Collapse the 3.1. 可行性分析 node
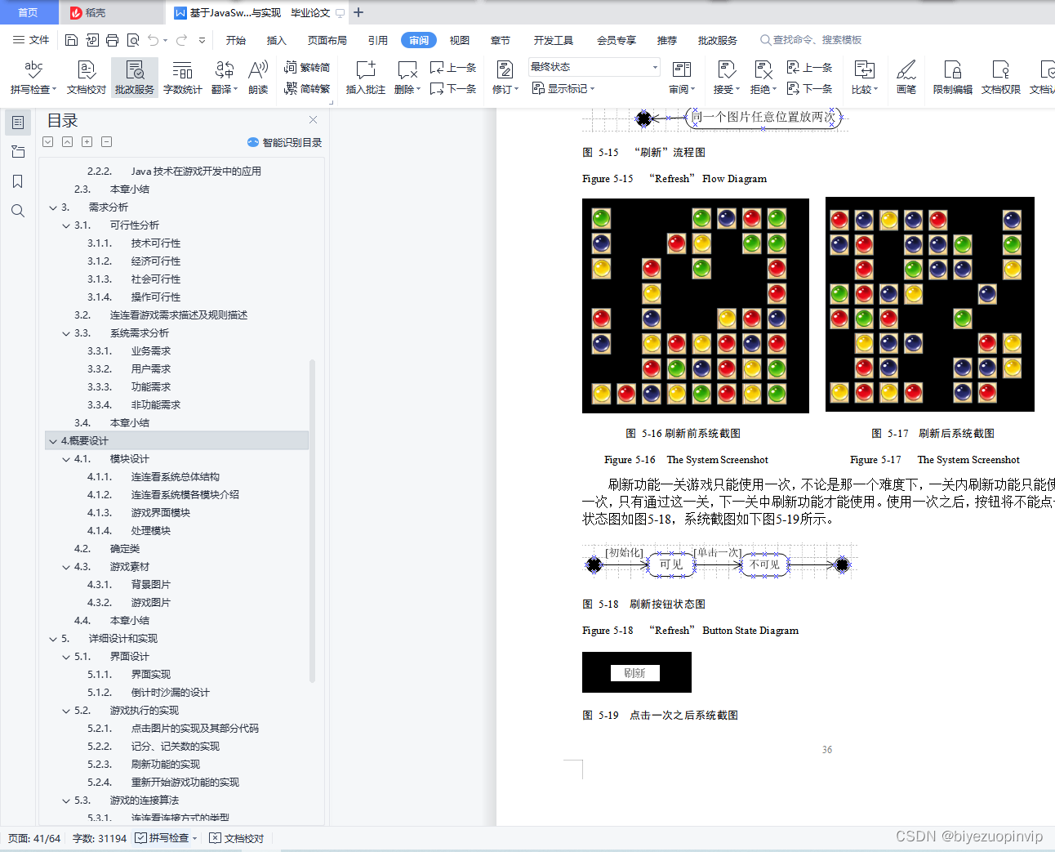The width and height of the screenshot is (1055, 852). pos(66,225)
